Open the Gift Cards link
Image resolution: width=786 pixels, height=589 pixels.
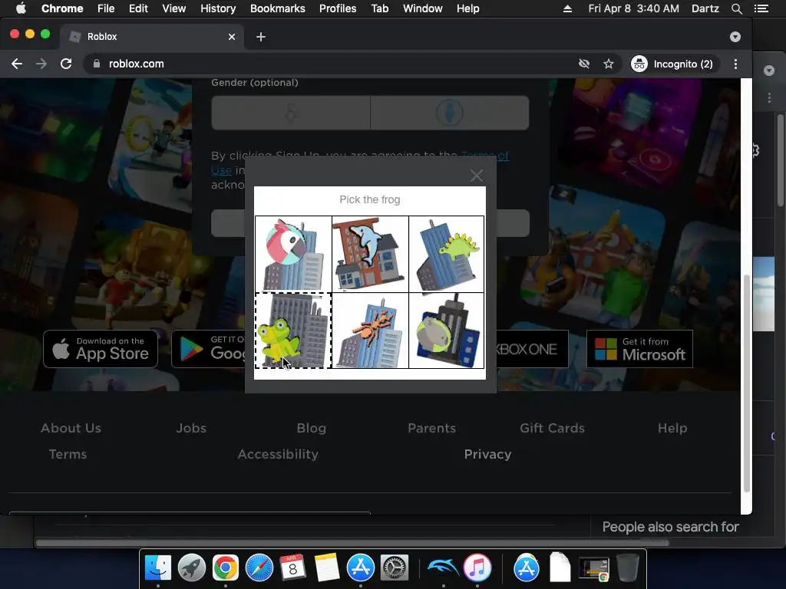point(552,428)
